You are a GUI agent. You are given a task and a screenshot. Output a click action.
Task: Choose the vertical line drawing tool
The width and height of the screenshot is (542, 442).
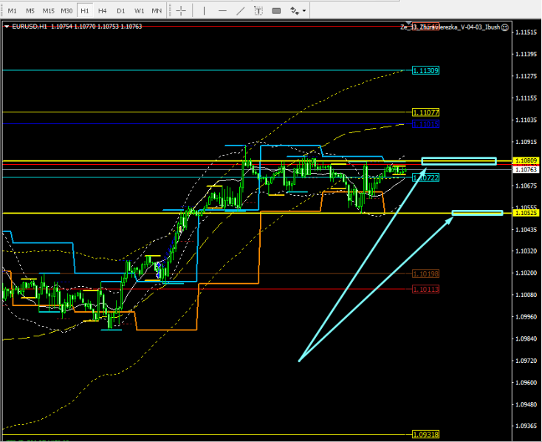click(202, 11)
